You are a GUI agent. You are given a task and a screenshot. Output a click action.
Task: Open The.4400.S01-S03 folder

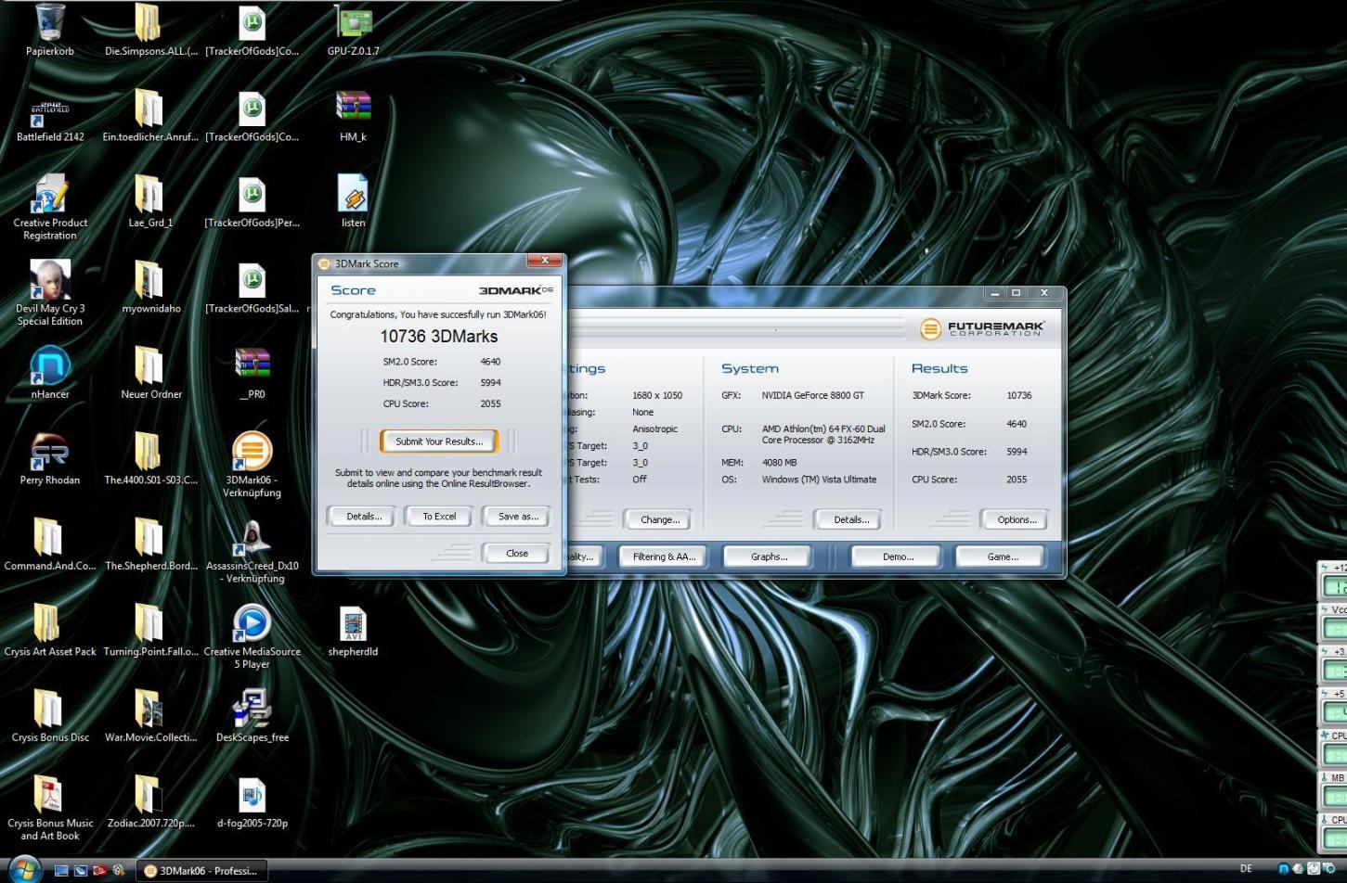(150, 459)
